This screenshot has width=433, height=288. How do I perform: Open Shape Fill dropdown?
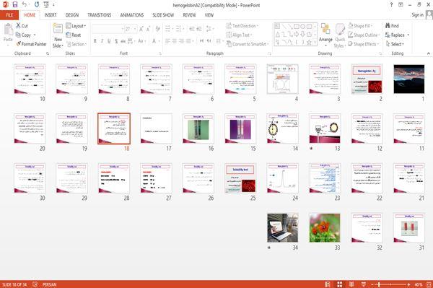[360, 26]
